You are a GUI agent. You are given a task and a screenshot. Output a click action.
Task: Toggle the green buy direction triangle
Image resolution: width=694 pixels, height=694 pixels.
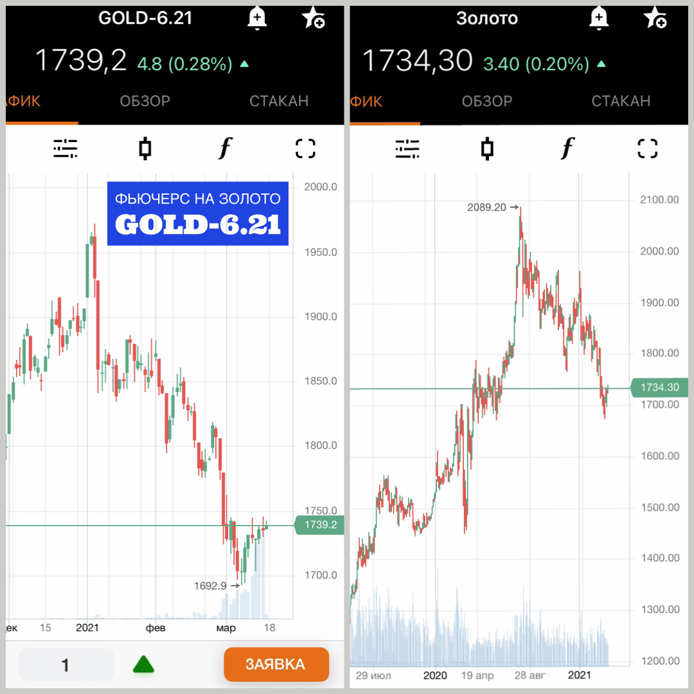(x=143, y=664)
